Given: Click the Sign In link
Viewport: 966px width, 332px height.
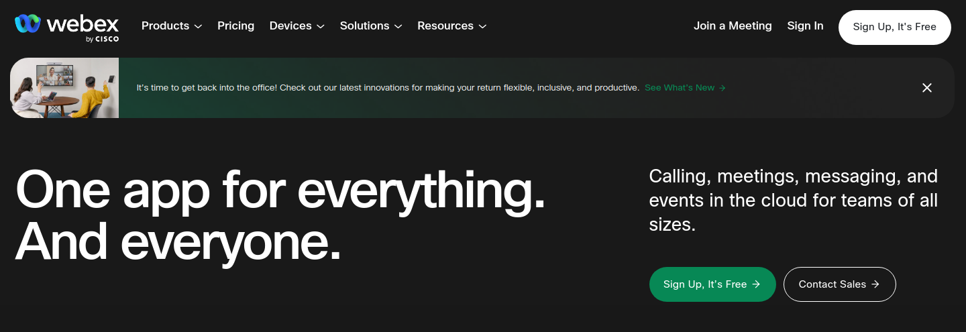Looking at the screenshot, I should [x=805, y=26].
